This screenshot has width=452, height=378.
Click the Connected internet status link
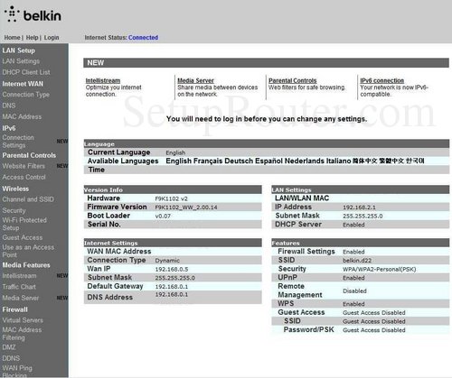point(143,38)
